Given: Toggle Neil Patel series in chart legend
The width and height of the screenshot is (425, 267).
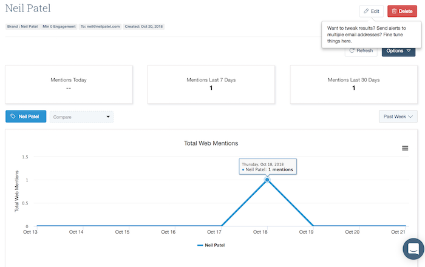Looking at the screenshot, I should (211, 246).
